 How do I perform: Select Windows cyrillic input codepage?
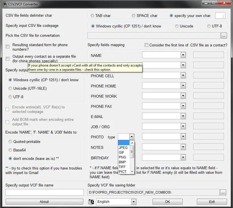click(x=93, y=26)
